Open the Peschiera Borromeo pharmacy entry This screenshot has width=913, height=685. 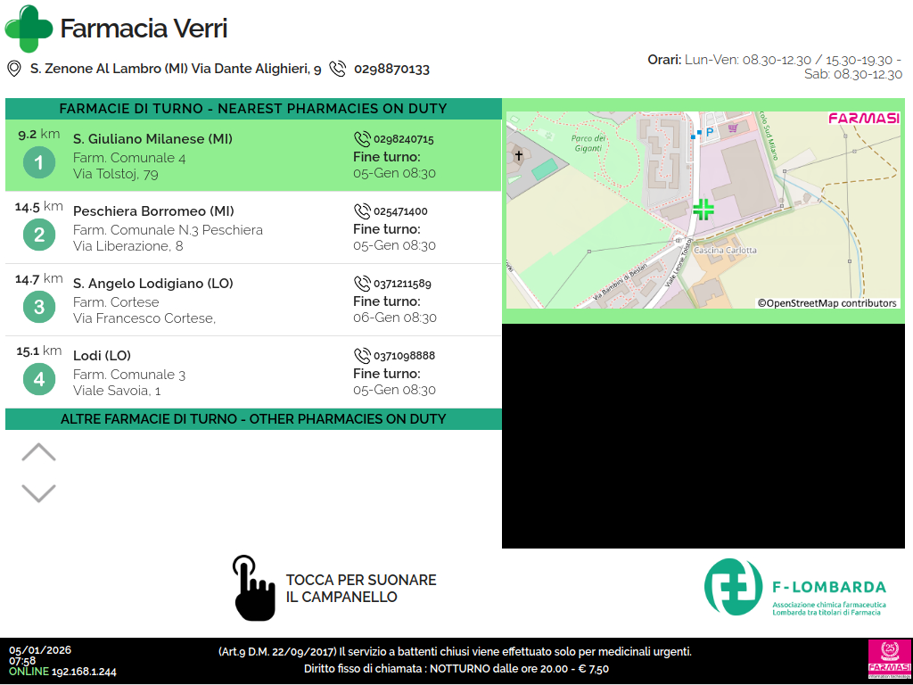tap(253, 227)
